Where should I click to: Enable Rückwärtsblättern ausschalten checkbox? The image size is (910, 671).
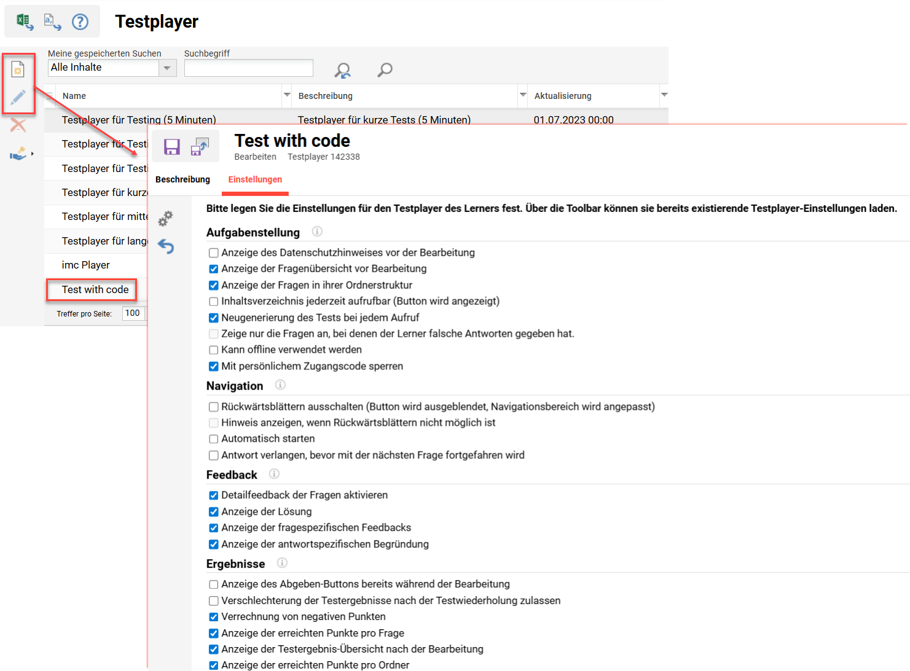(x=213, y=407)
